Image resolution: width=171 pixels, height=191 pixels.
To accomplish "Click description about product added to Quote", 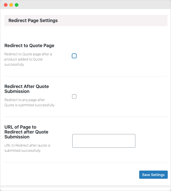I will (28, 59).
